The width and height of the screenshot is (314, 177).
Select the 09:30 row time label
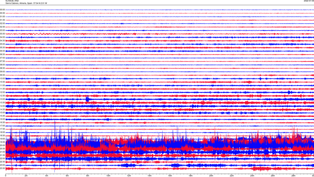point(2,75)
